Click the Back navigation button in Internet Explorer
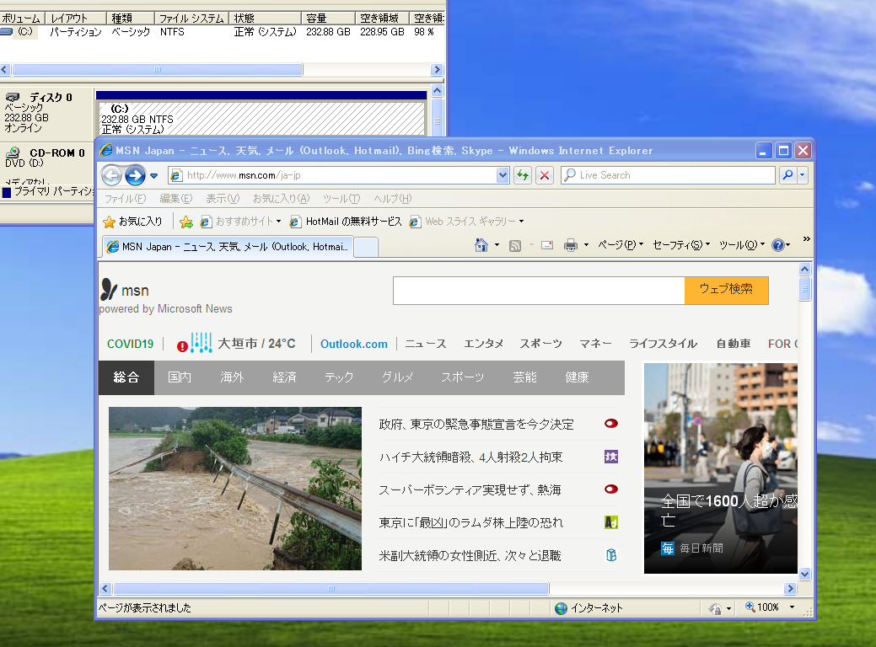The width and height of the screenshot is (876, 647). [112, 175]
